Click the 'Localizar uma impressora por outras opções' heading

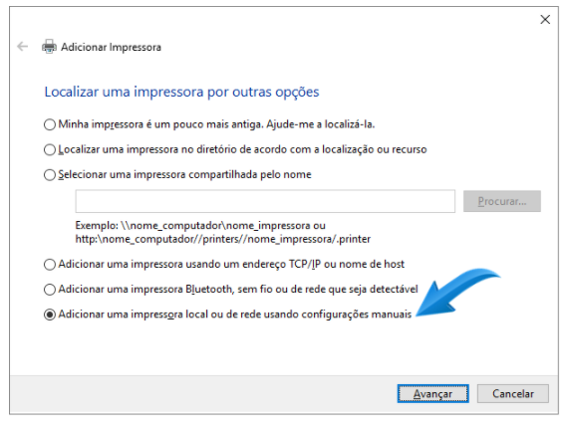181,92
